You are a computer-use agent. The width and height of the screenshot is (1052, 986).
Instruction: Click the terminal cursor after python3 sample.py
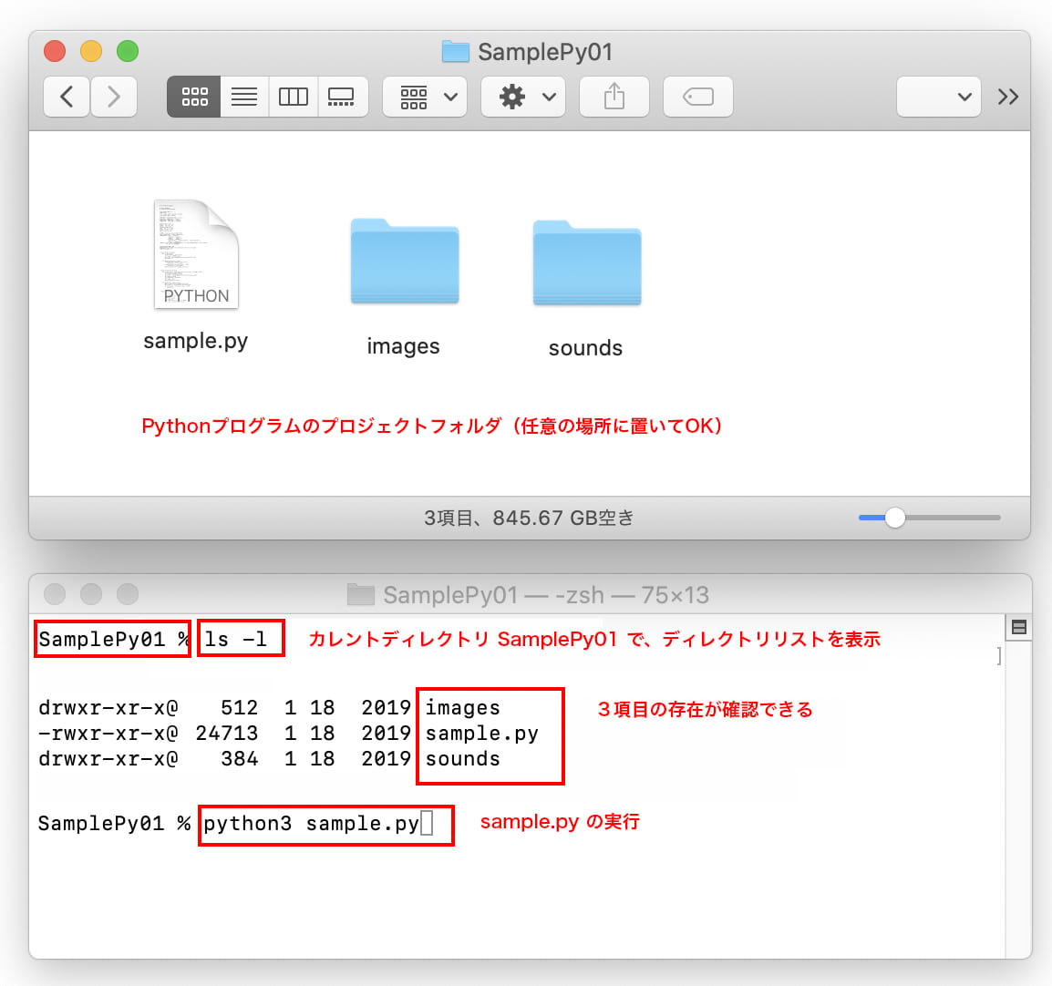(427, 824)
